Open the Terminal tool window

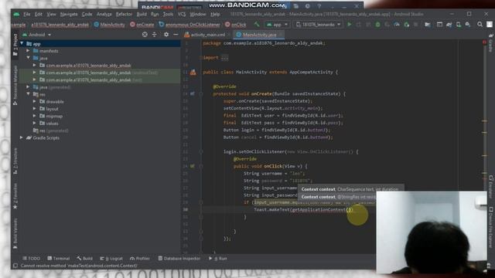[x=59, y=259]
